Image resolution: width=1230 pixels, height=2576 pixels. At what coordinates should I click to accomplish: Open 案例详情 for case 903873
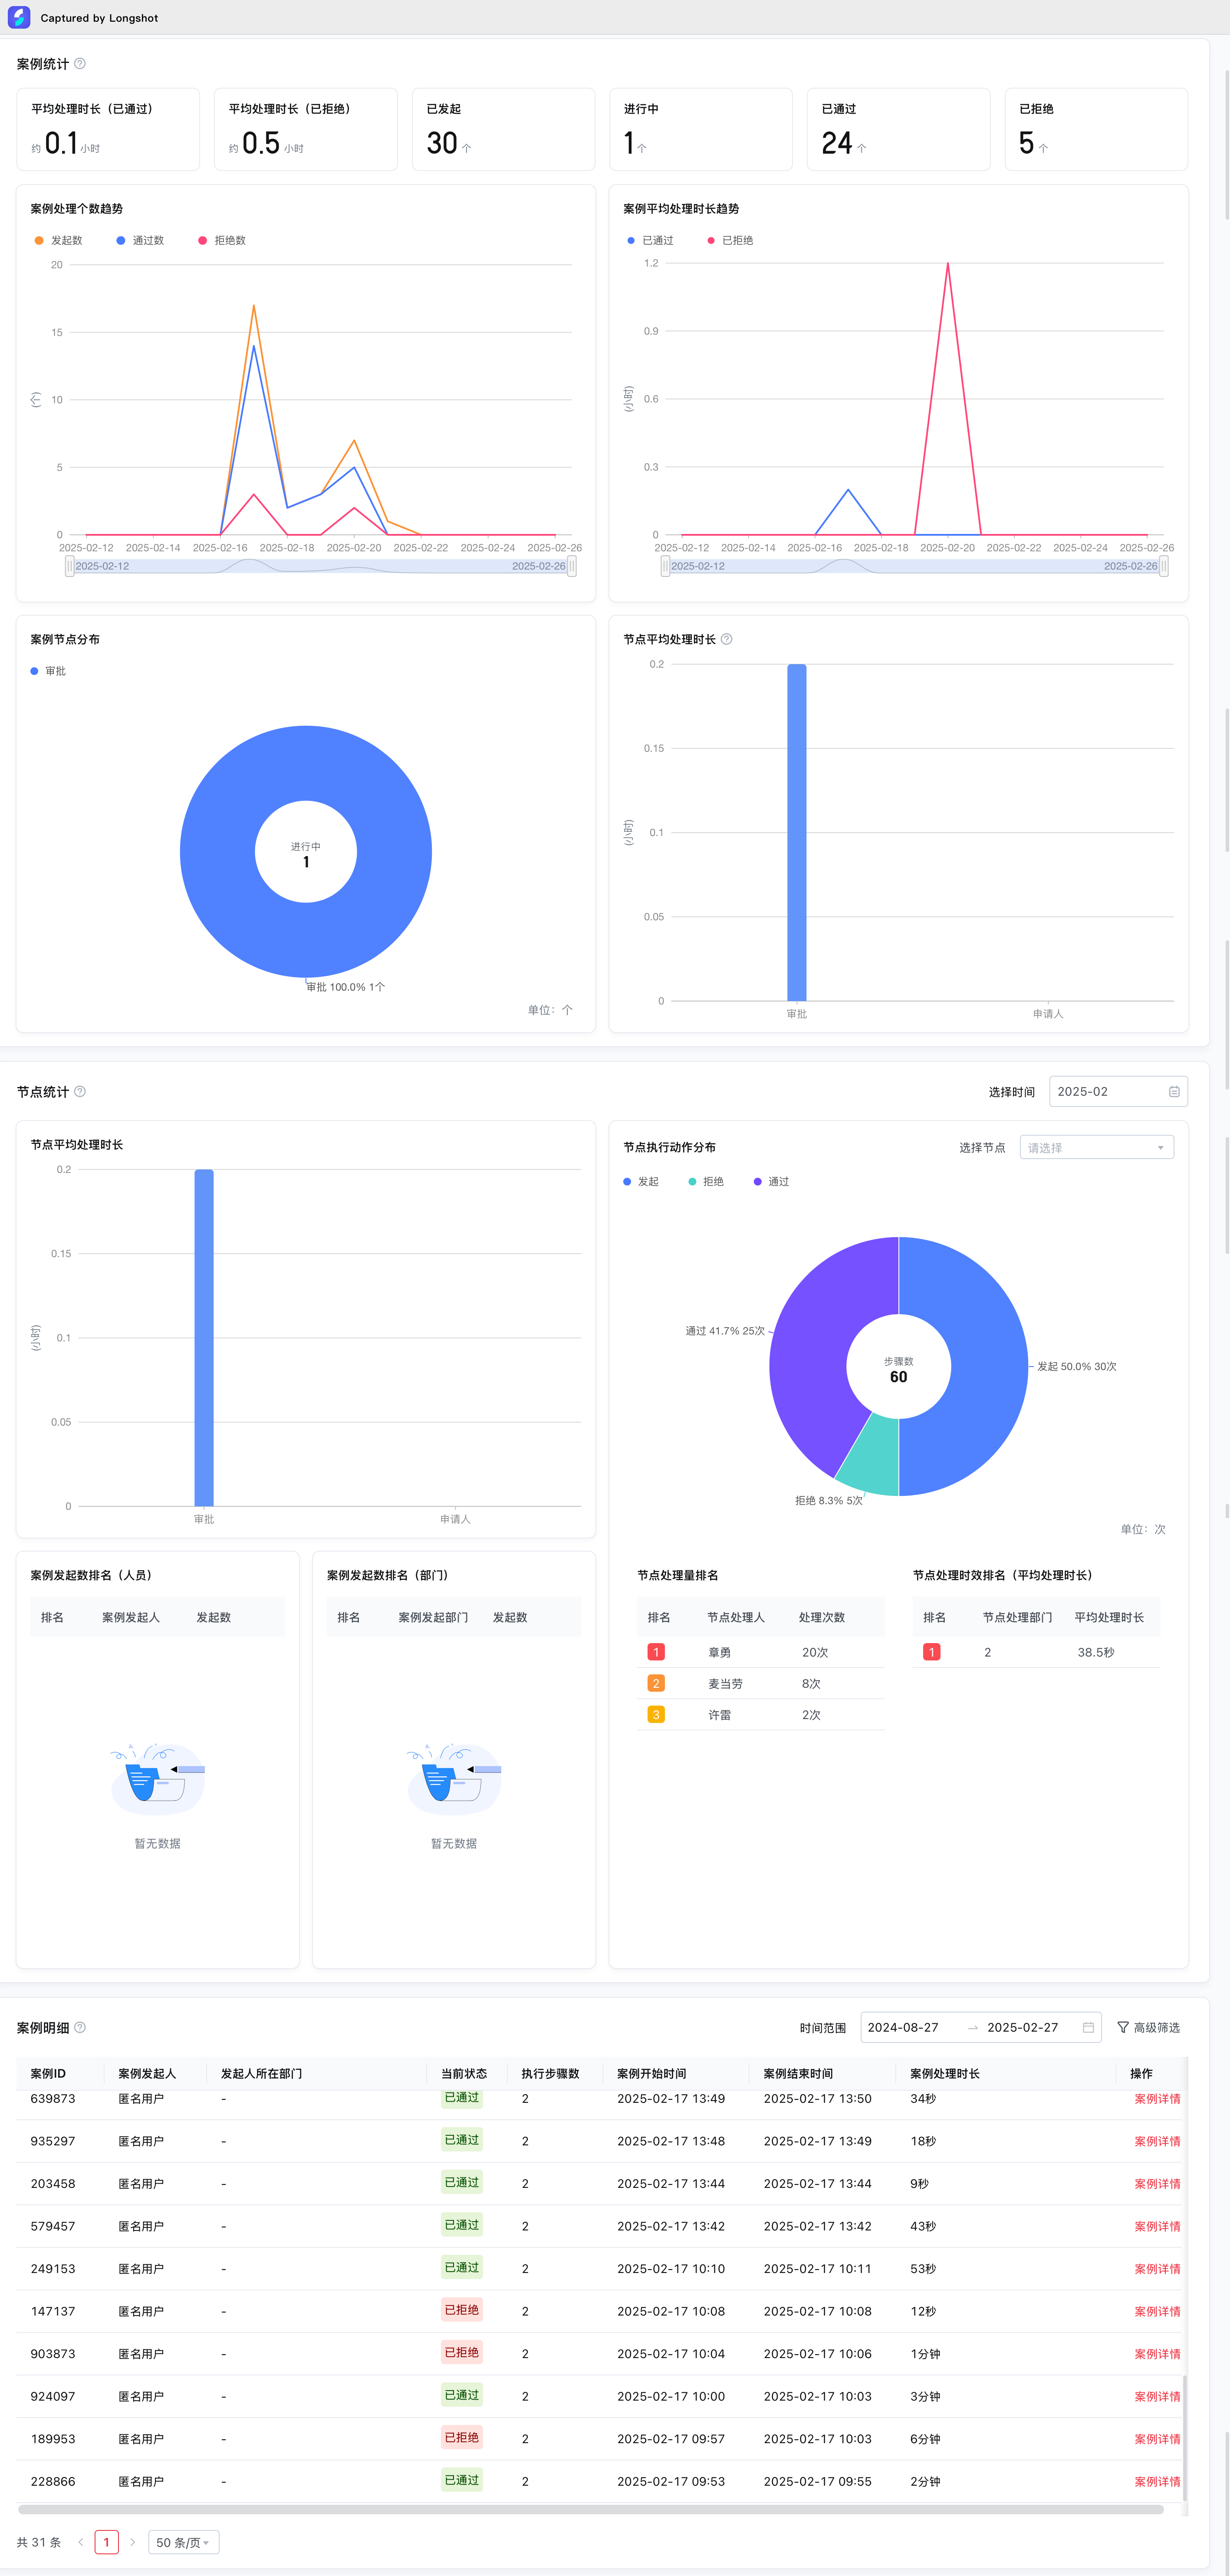pyautogui.click(x=1157, y=2354)
